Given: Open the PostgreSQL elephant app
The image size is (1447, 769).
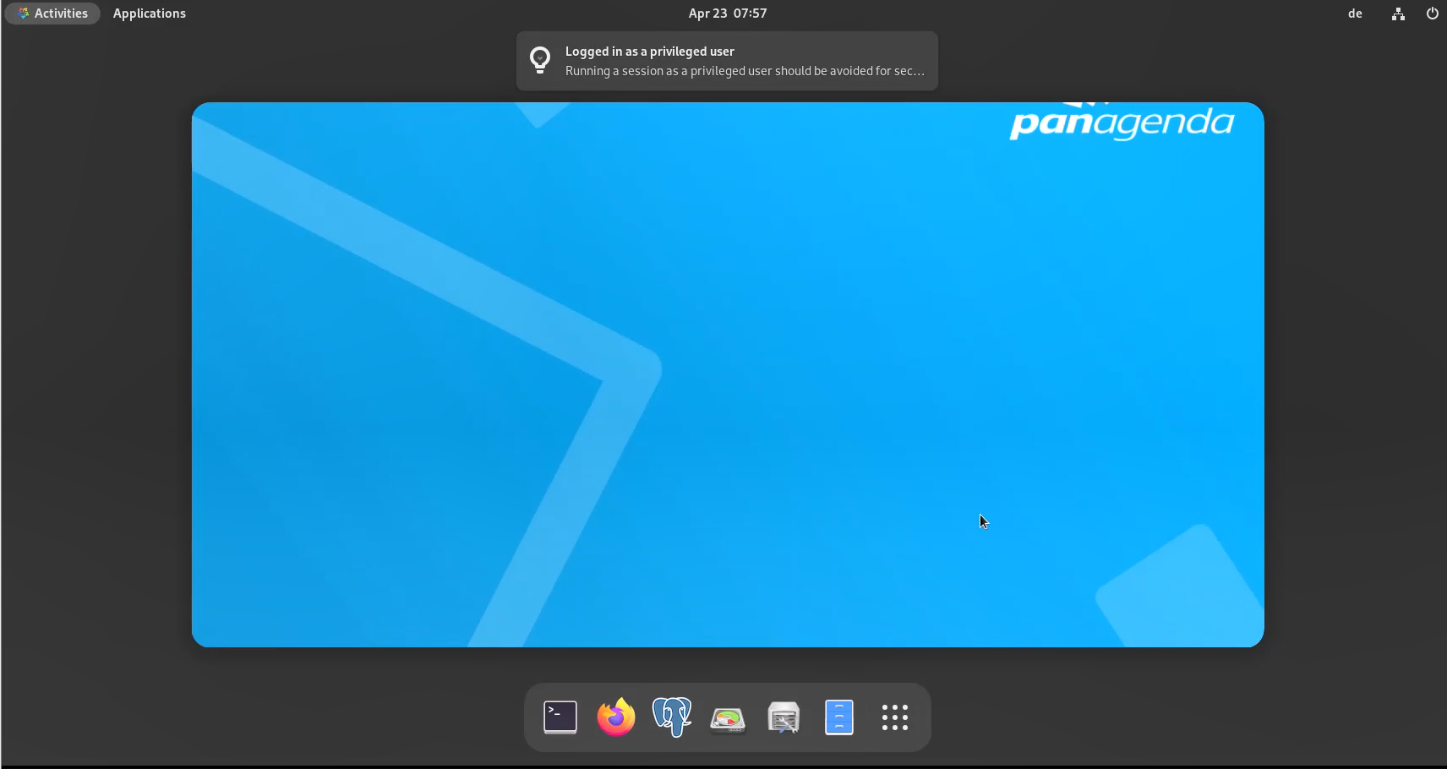Looking at the screenshot, I should click(672, 717).
